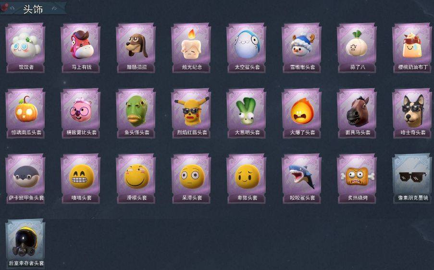434x270 pixels.
Task: Choose the 蒜了八 garlic headgear
Action: point(357,48)
